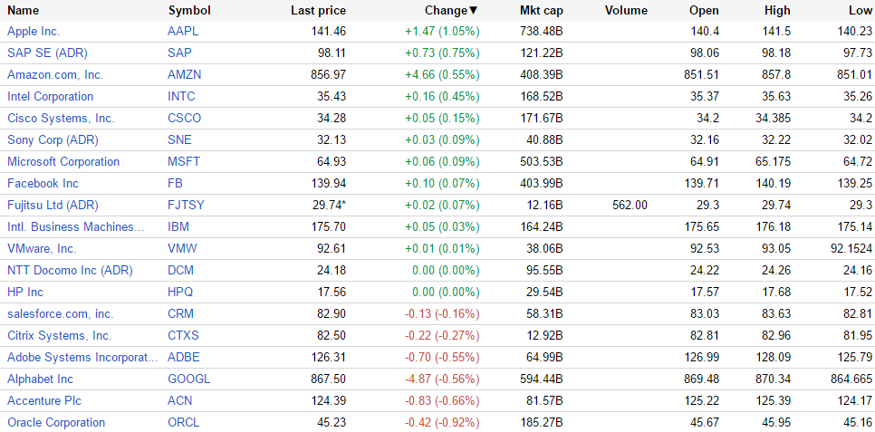Click the High column header

point(777,11)
